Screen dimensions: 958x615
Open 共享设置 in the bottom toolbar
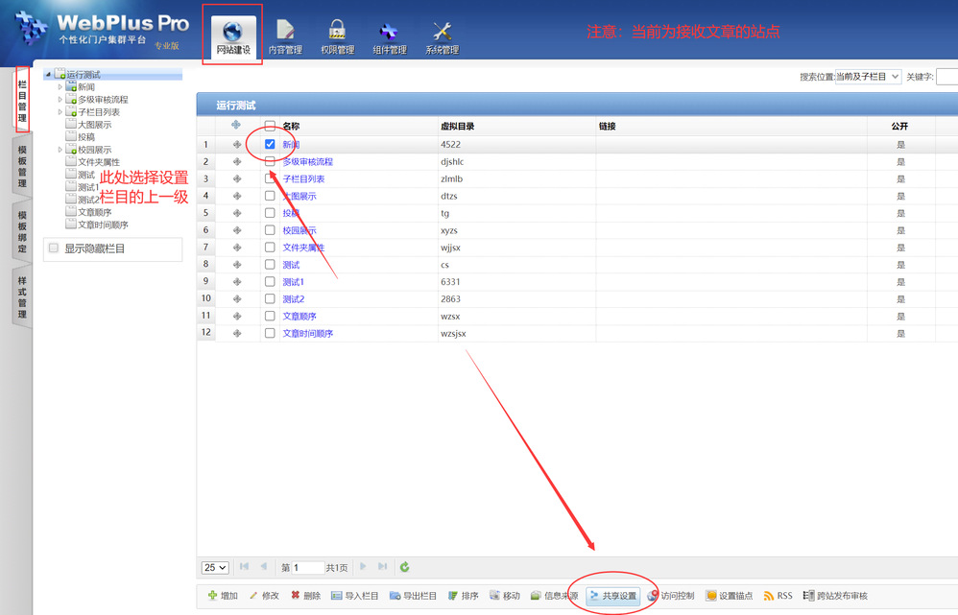click(612, 596)
